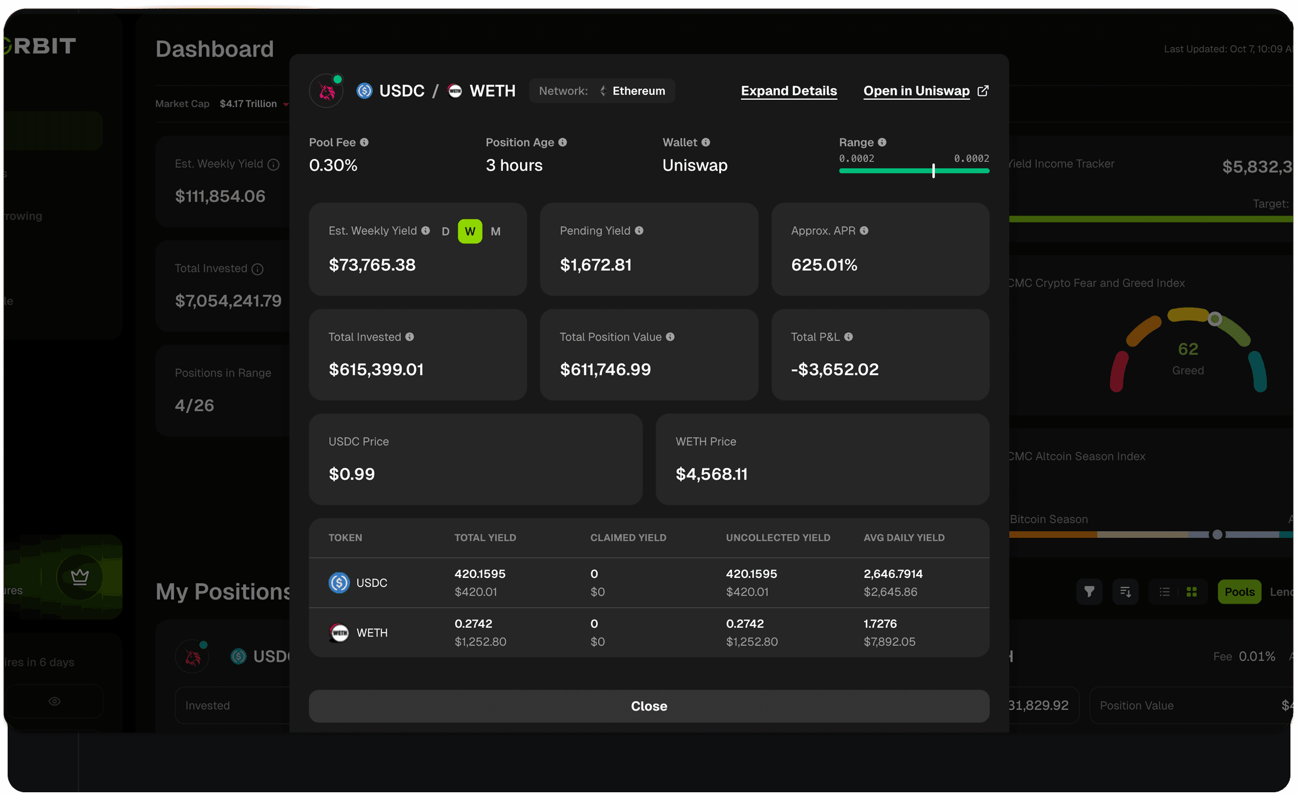
Task: Click the Pending Yield info icon
Action: [640, 231]
